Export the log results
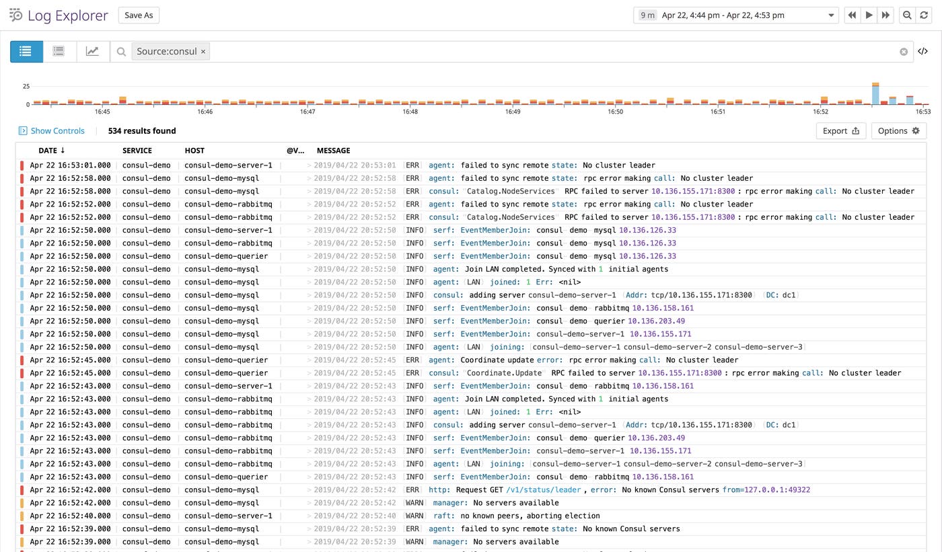 (841, 130)
